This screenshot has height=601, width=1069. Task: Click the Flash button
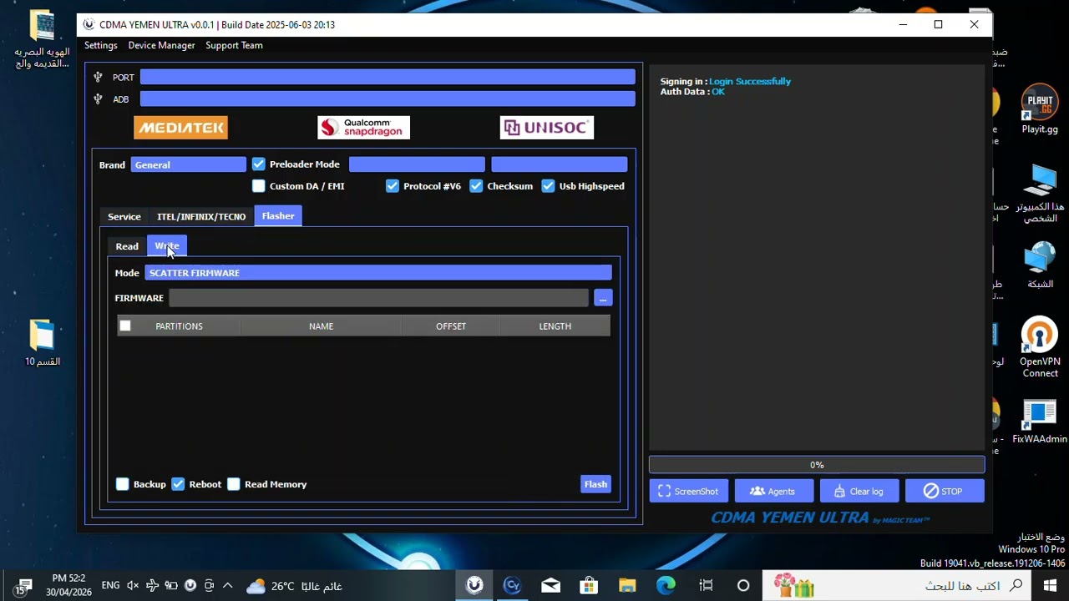click(x=595, y=484)
